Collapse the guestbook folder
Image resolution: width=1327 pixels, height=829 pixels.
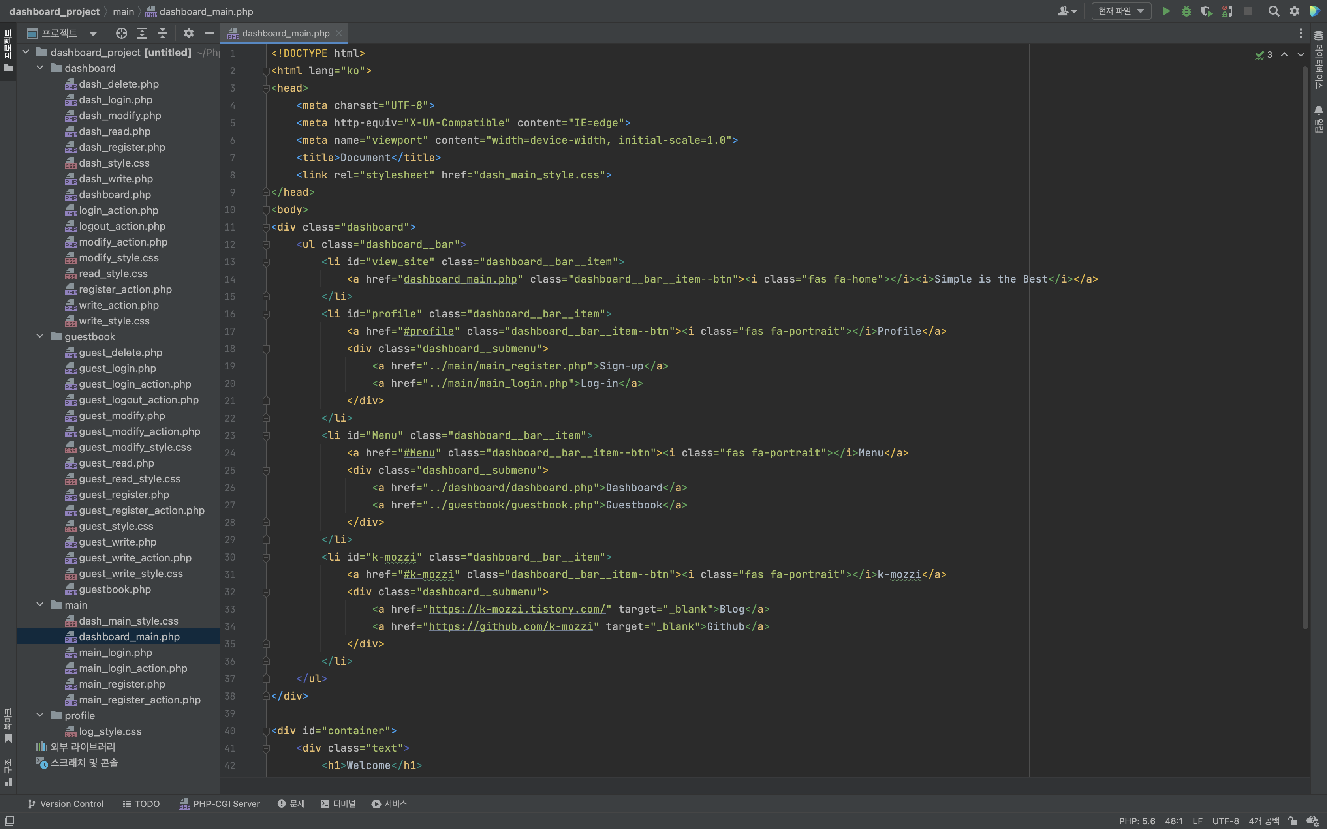[x=40, y=337]
